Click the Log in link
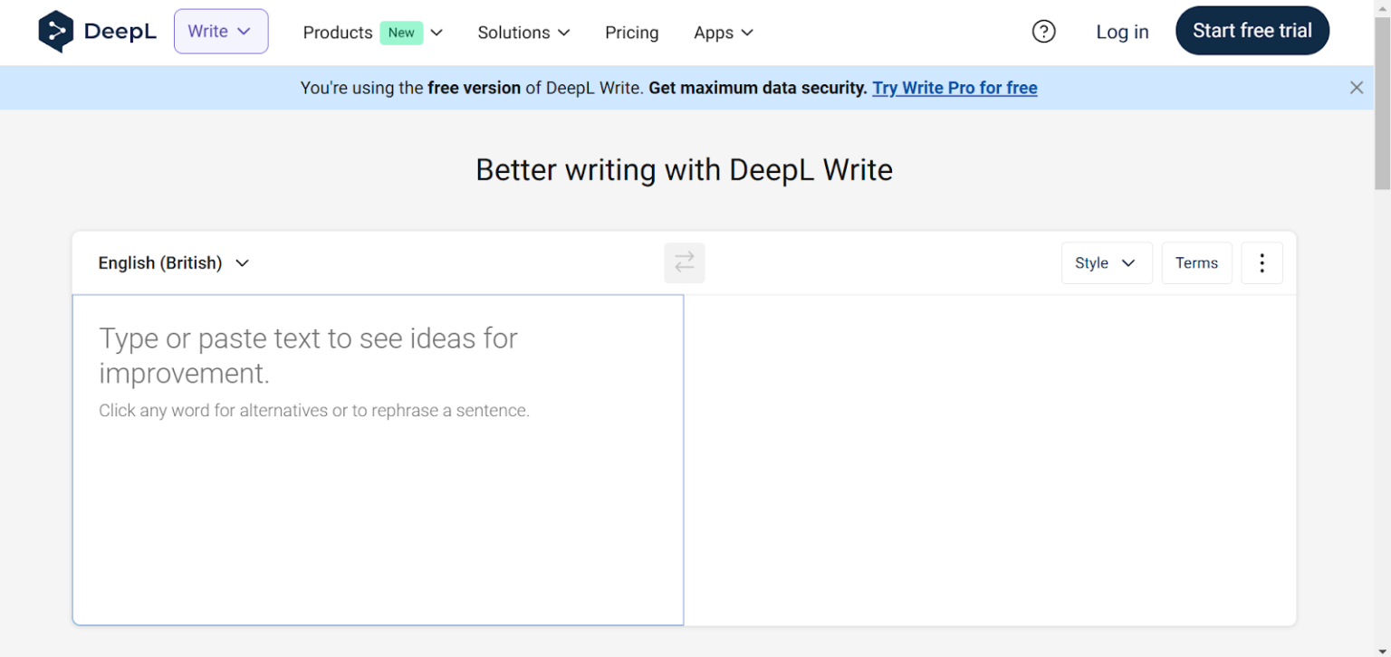Viewport: 1391px width, 657px height. [x=1122, y=32]
